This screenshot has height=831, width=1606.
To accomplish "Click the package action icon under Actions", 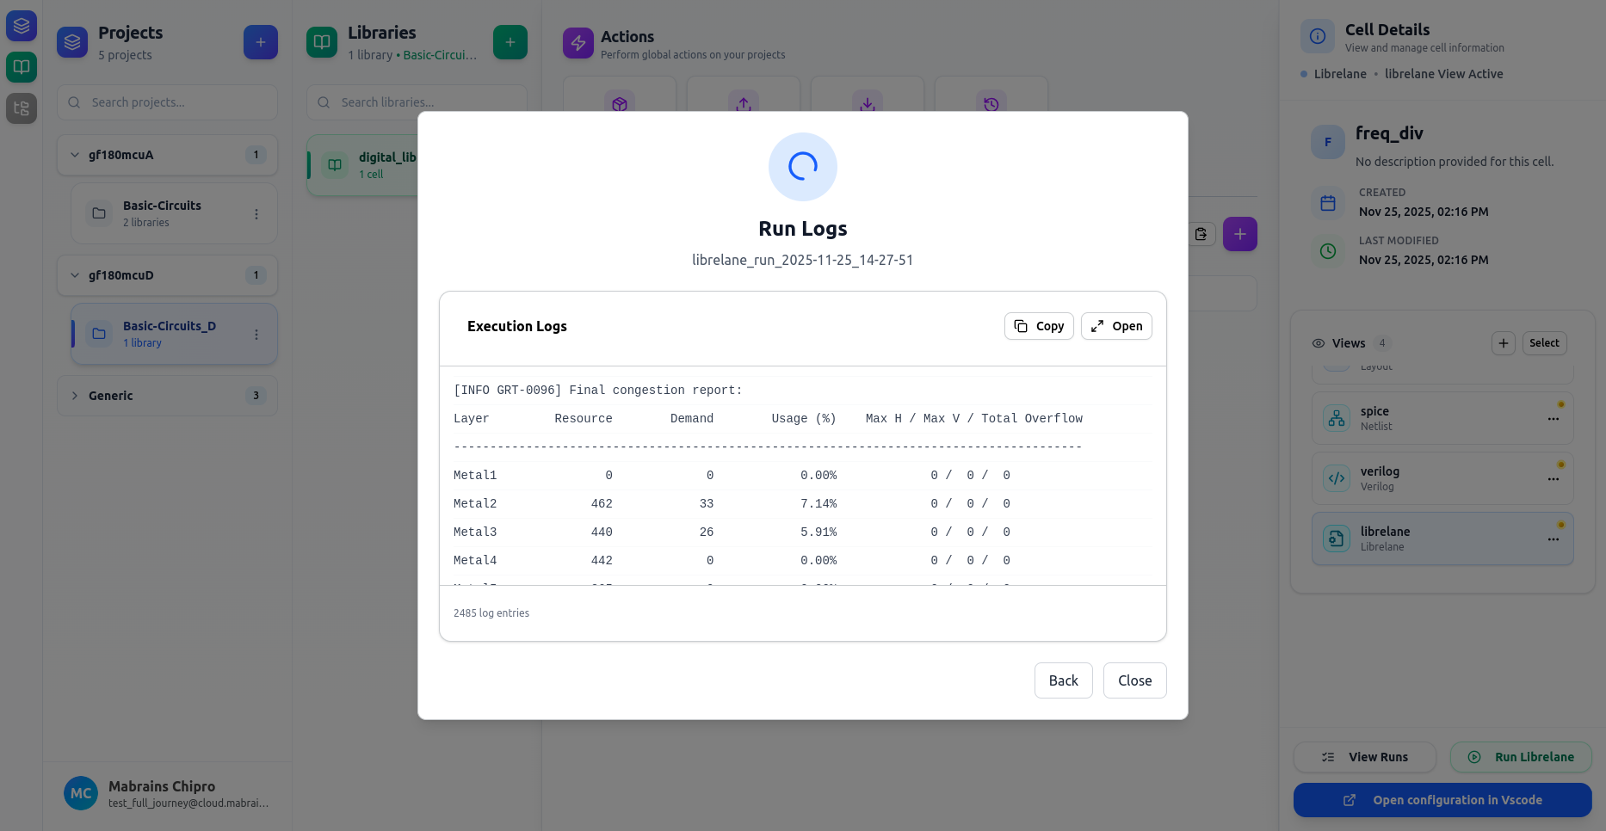I will coord(620,104).
